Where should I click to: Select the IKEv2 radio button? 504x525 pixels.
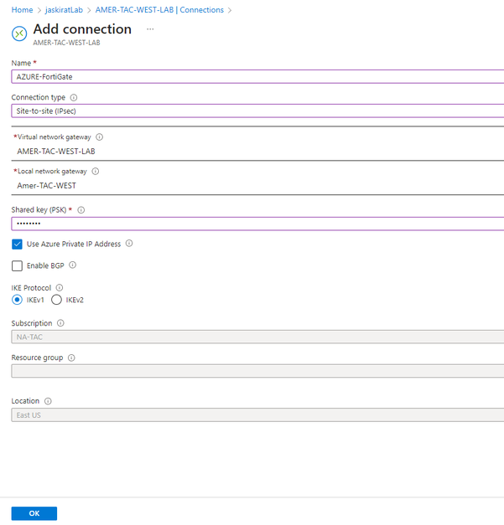pos(57,300)
